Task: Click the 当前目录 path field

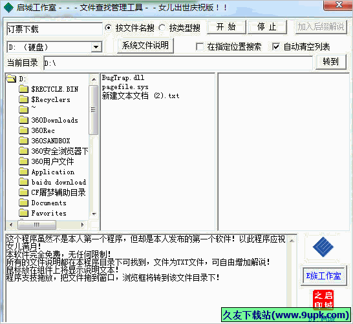Action: point(178,63)
